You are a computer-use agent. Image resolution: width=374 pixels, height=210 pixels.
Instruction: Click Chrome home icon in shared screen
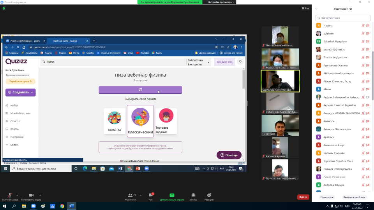[24, 47]
